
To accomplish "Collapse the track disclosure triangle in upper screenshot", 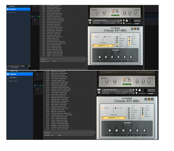I will 32,17.
